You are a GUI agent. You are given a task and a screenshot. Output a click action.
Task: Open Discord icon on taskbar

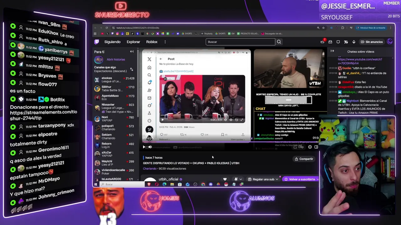[211, 184]
